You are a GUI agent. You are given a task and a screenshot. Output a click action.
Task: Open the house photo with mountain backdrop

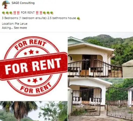(100, 55)
